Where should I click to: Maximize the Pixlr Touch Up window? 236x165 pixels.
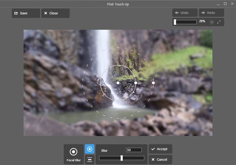[x=225, y=4]
